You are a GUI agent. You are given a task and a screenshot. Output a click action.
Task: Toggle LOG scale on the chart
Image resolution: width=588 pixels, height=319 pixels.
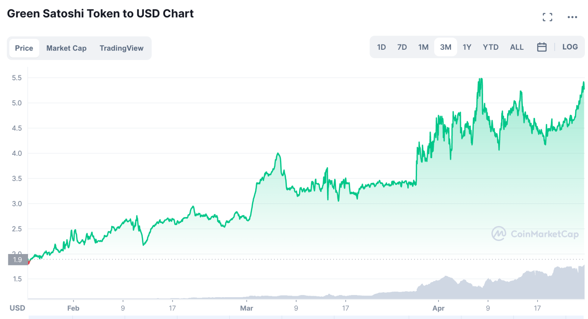point(570,47)
